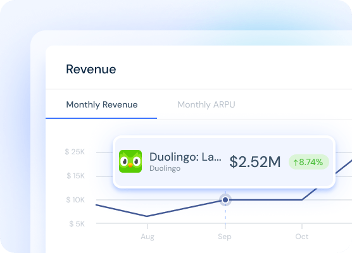Click the $ 5K axis label

[x=77, y=224]
